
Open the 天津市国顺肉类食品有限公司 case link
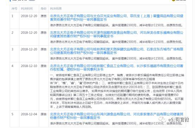click(116, 34)
